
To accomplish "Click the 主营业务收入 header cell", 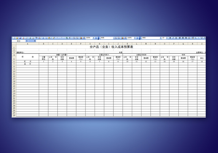I will (x=104, y=55).
